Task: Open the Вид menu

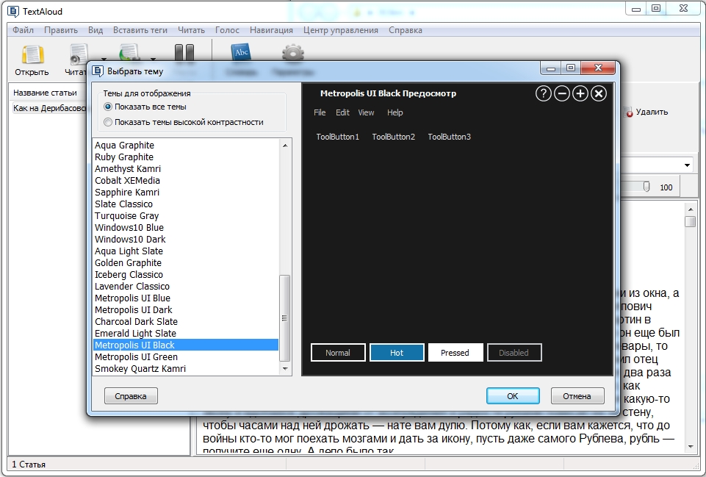Action: (x=96, y=30)
